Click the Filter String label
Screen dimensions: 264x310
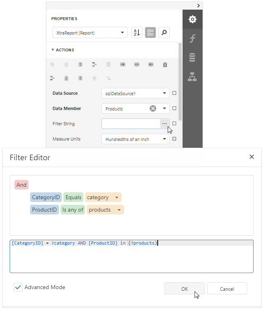(64, 124)
